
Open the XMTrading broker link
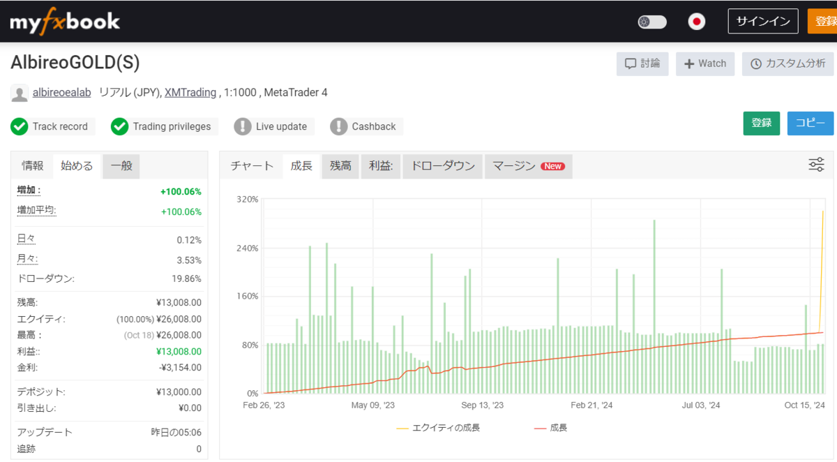(190, 92)
